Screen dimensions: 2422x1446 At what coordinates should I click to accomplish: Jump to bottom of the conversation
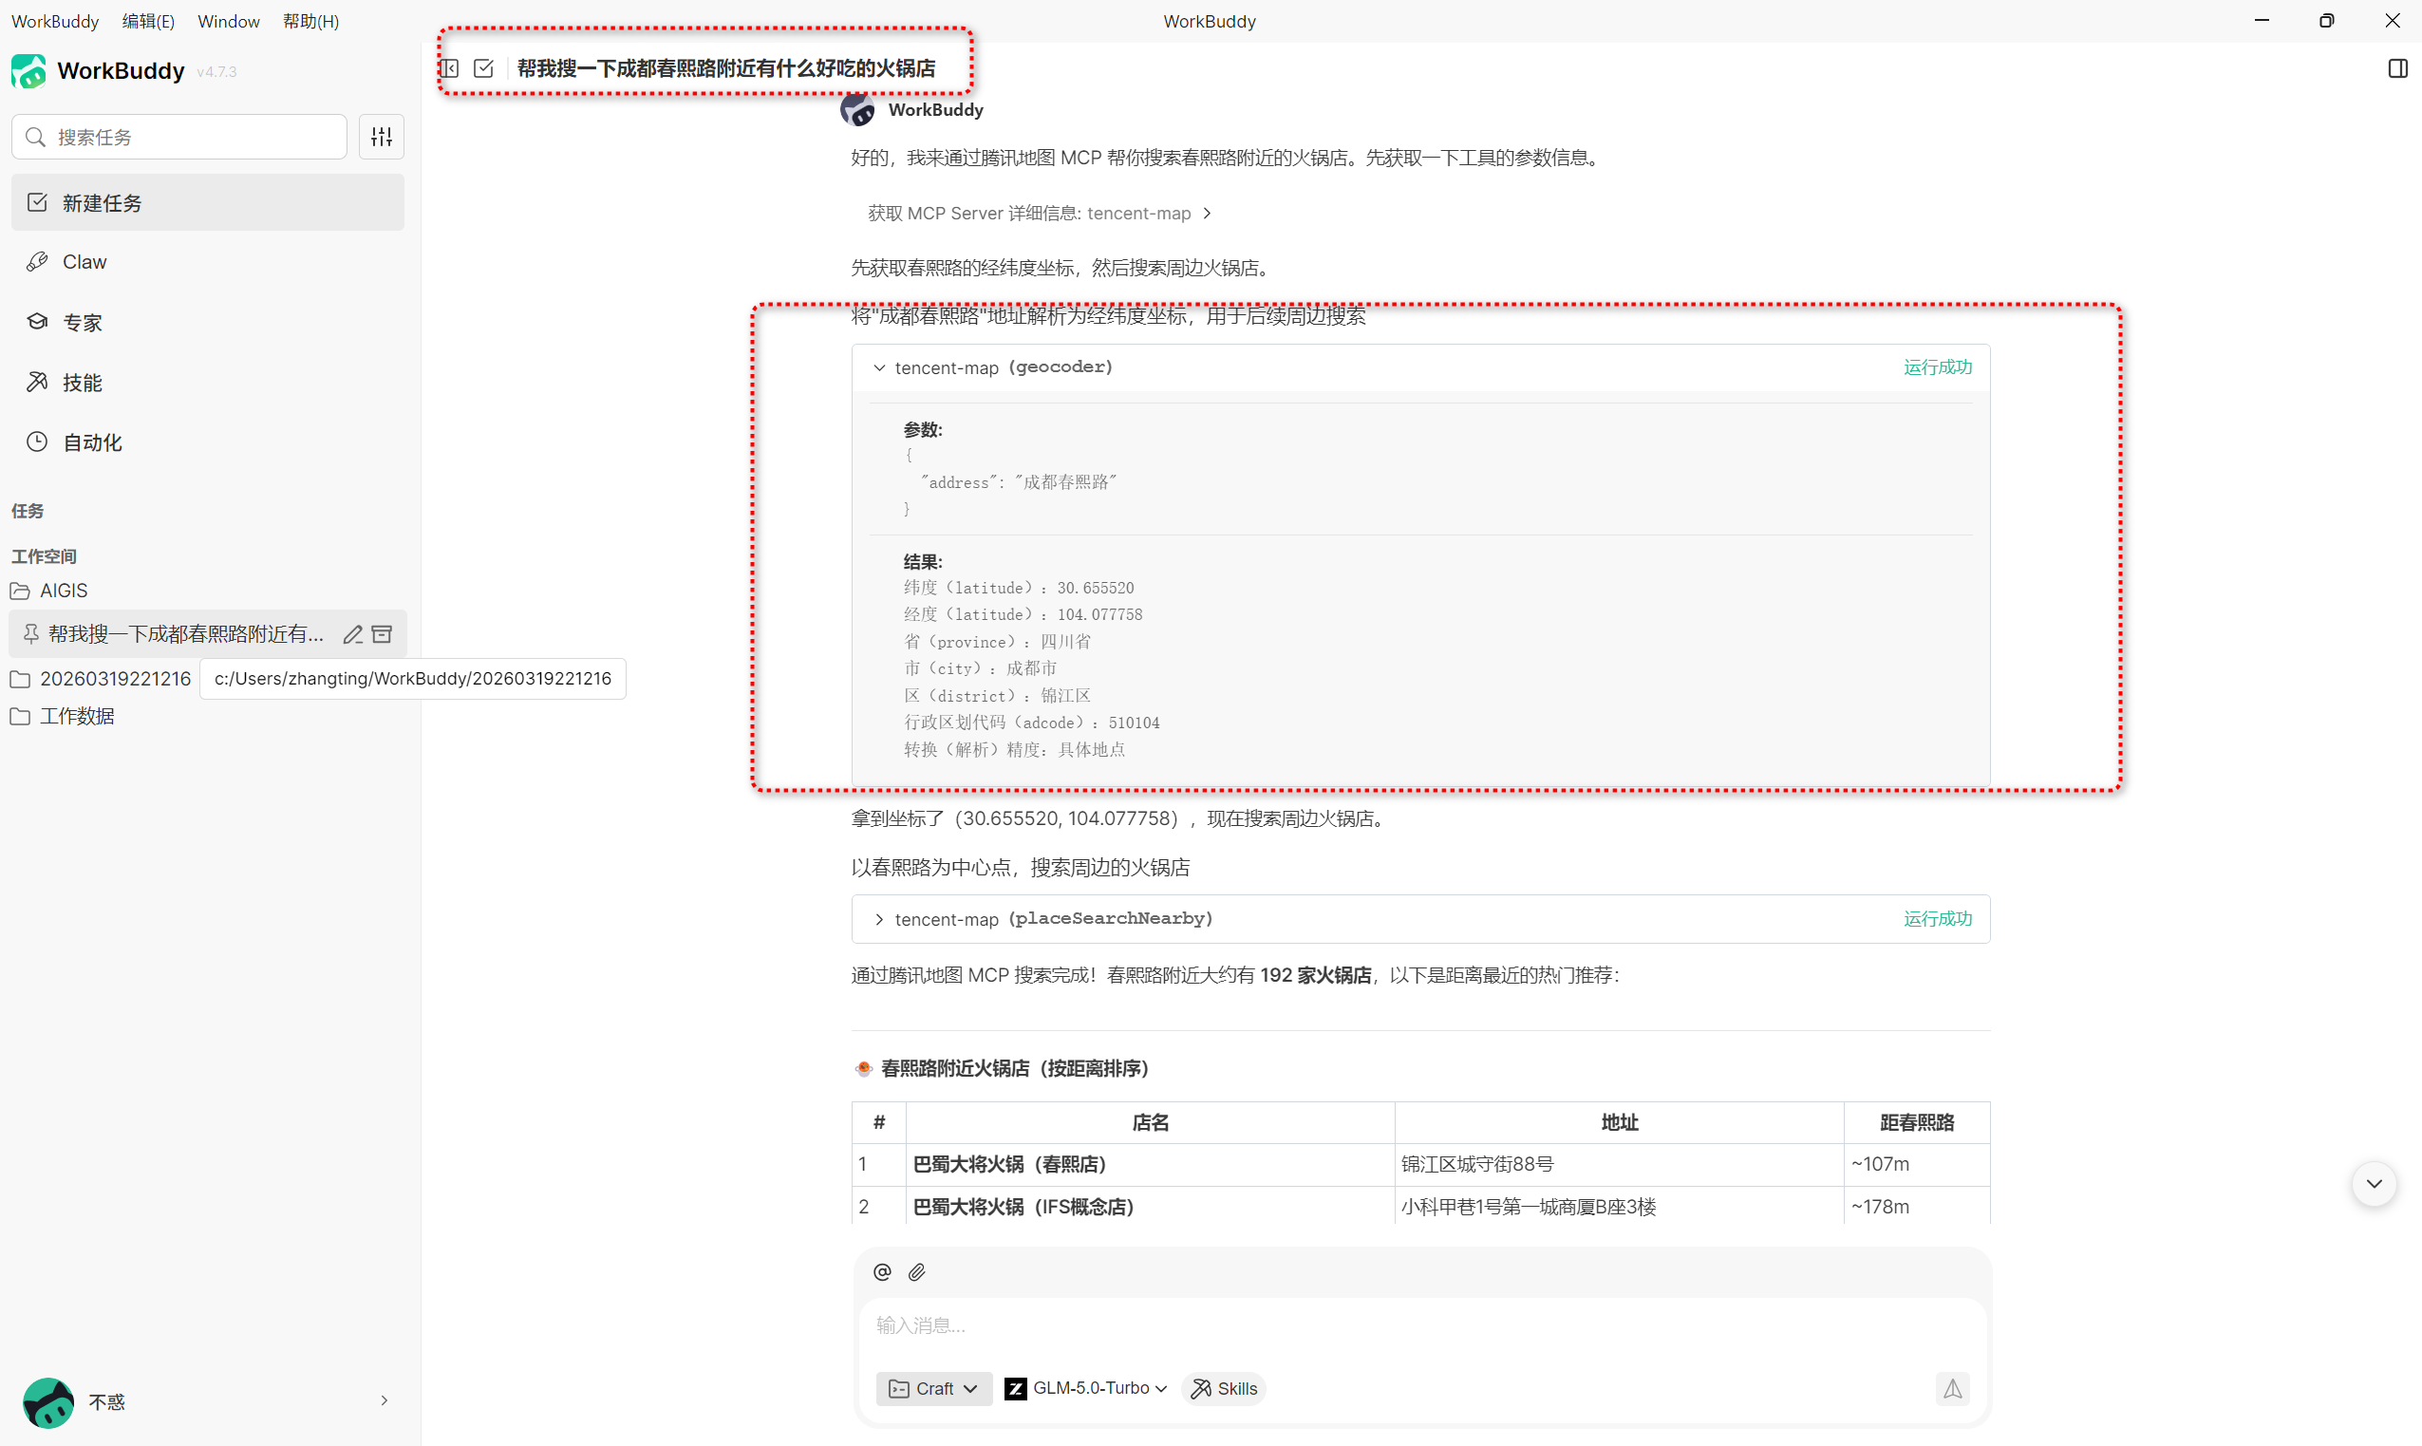tap(2375, 1184)
